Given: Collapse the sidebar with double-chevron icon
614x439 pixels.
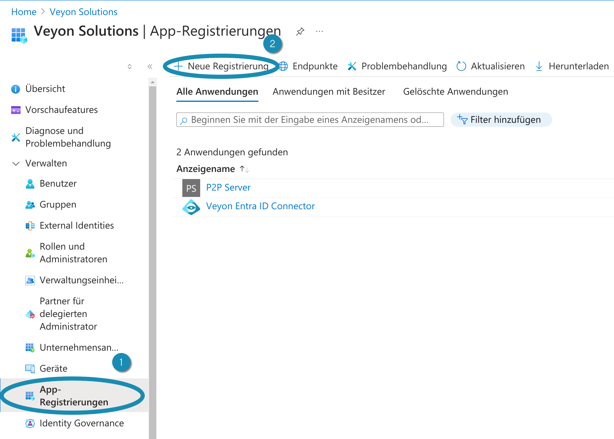Looking at the screenshot, I should tap(150, 67).
